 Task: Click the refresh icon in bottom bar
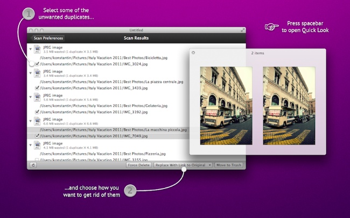[x=33, y=165]
